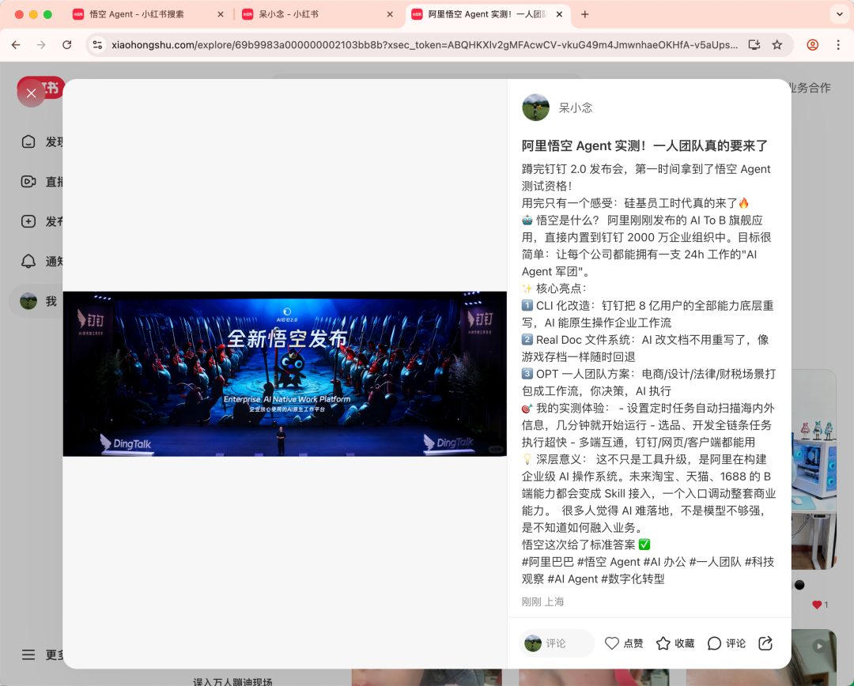Expand the tab search dropdown arrow

839,14
